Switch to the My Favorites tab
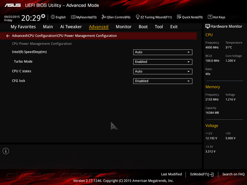The height and width of the screenshot is (185, 247). tap(23, 27)
